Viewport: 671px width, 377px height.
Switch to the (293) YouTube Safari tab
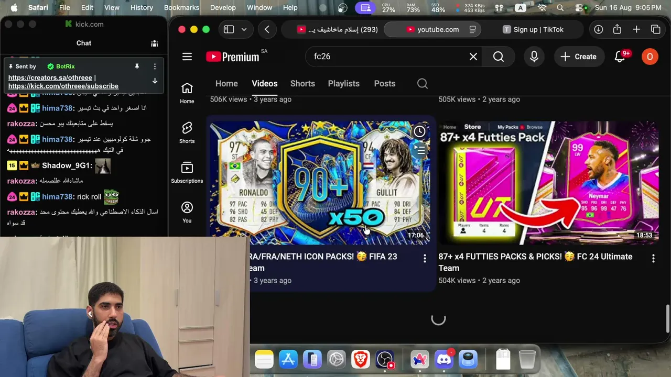click(x=338, y=30)
